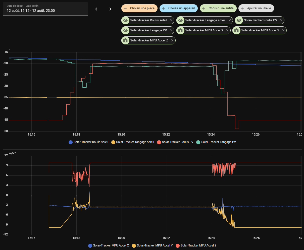Click the eye icon on Solar-Tracker Tangage soleil chip
This screenshot has height=250, width=304.
pos(180,20)
